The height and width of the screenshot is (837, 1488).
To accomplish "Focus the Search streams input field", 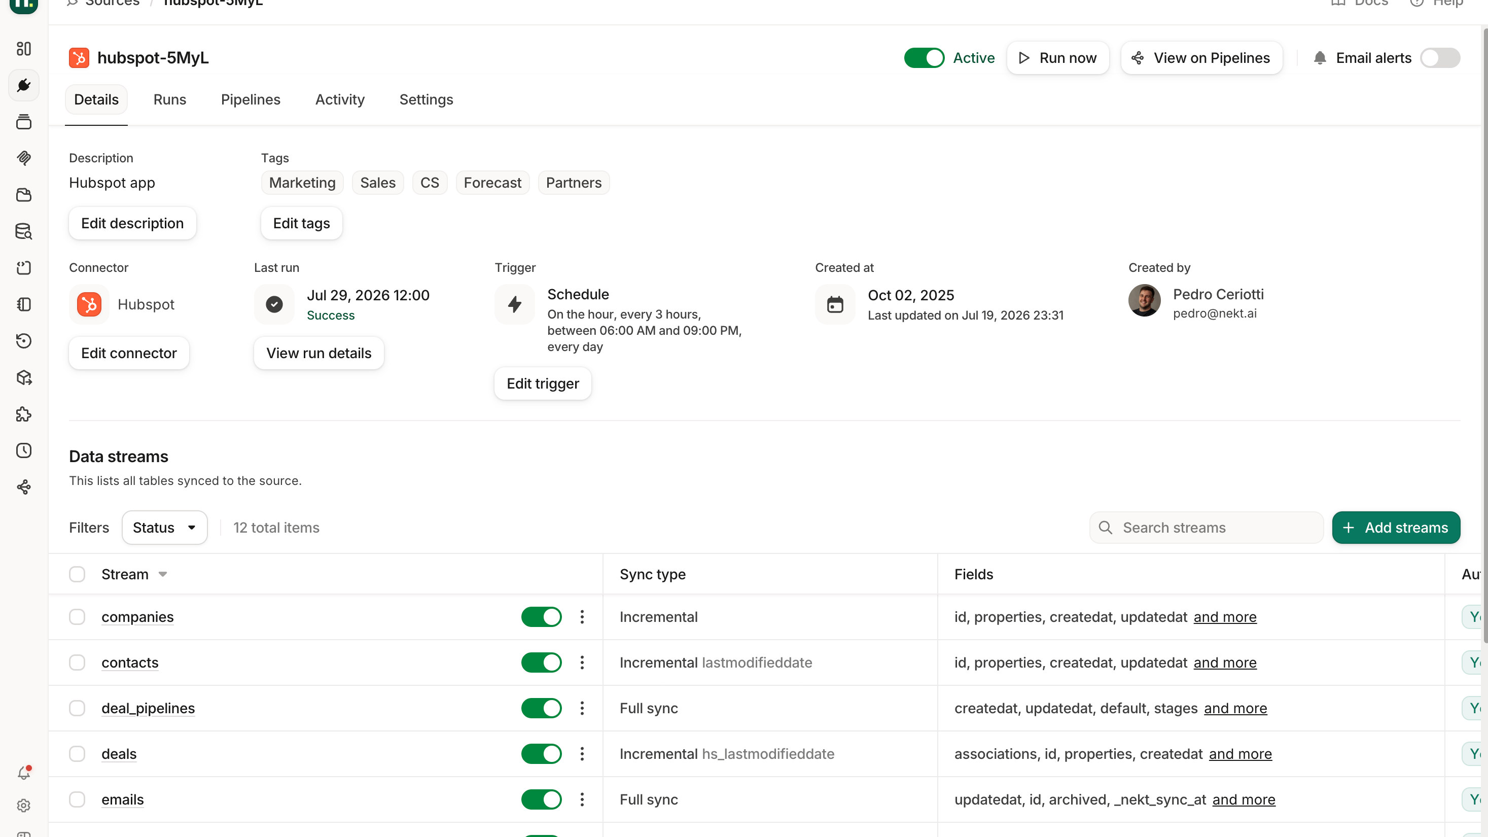I will pos(1207,528).
